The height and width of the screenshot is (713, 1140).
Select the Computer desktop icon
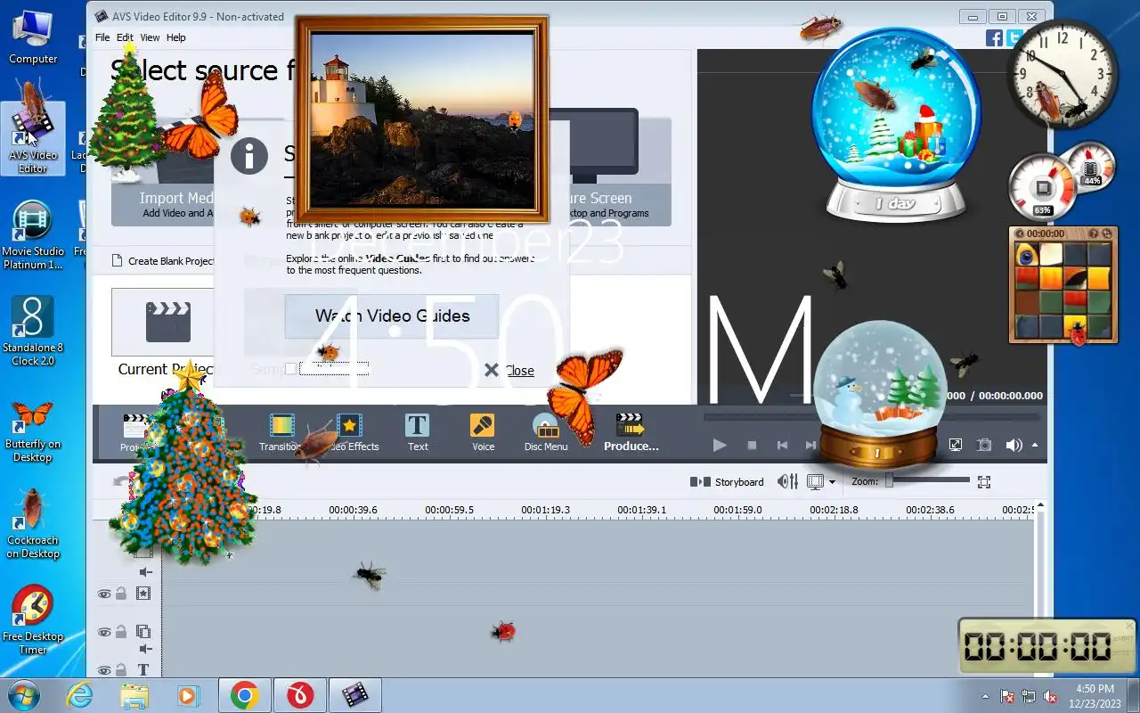[x=33, y=37]
